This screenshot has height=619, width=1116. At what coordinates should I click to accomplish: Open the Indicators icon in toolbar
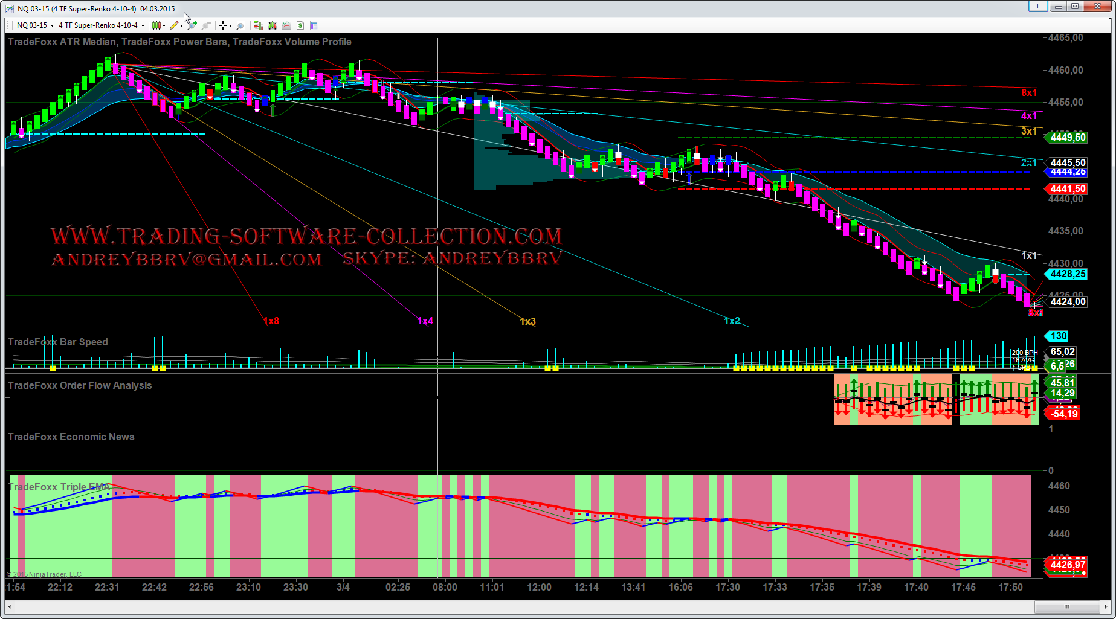click(273, 25)
